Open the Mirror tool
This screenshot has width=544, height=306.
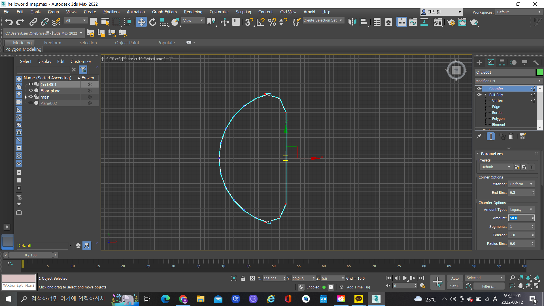[352, 22]
